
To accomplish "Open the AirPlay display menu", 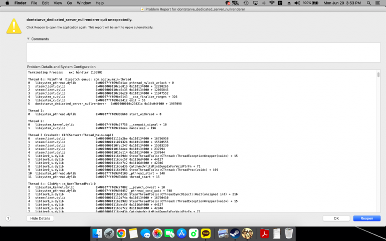I will tap(256, 3).
